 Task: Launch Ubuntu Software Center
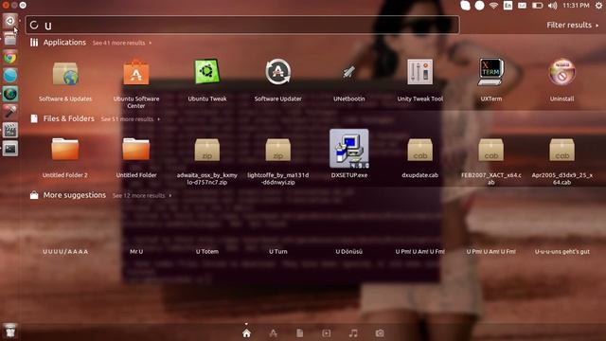pyautogui.click(x=136, y=73)
